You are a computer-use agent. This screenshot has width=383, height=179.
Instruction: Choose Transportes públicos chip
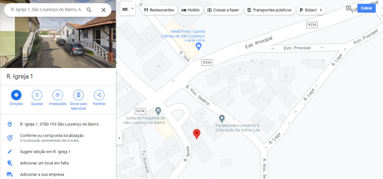coord(269,10)
